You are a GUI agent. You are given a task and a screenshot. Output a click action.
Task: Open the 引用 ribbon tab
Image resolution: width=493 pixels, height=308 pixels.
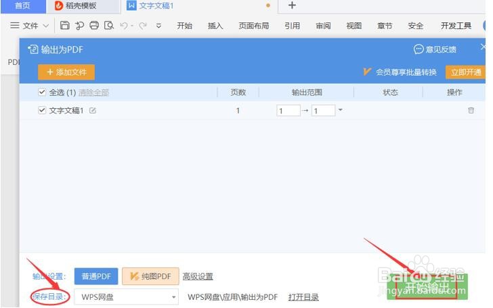292,26
